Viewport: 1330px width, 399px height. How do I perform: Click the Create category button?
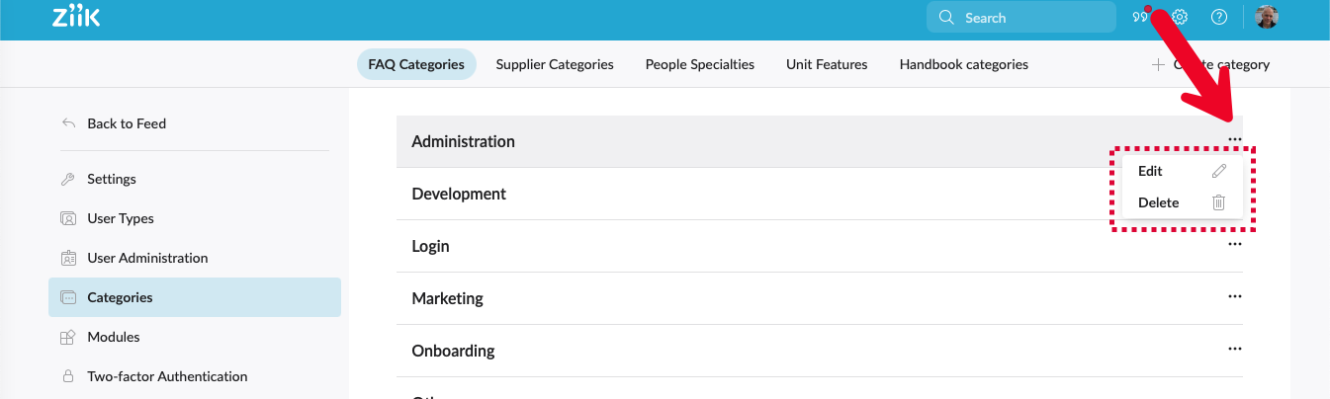(x=1210, y=64)
